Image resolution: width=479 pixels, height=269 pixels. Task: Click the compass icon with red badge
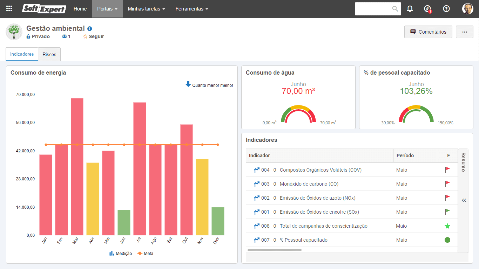427,9
